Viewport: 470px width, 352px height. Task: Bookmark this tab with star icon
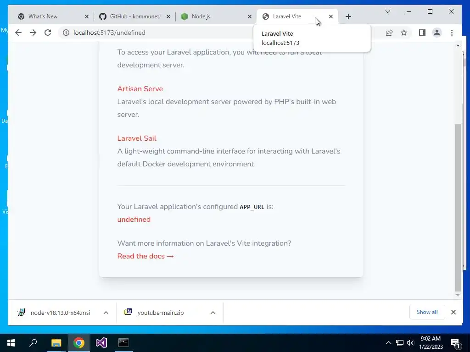click(x=404, y=33)
